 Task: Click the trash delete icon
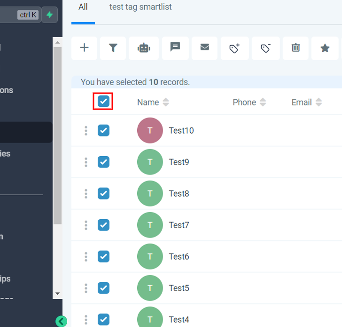[296, 48]
